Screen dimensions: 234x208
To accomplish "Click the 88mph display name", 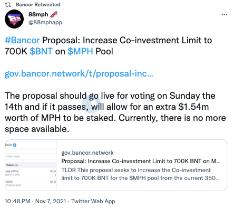I will pos(38,14).
